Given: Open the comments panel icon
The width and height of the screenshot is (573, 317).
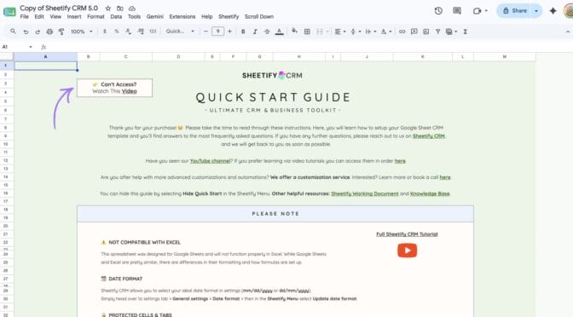Looking at the screenshot, I should tap(457, 11).
